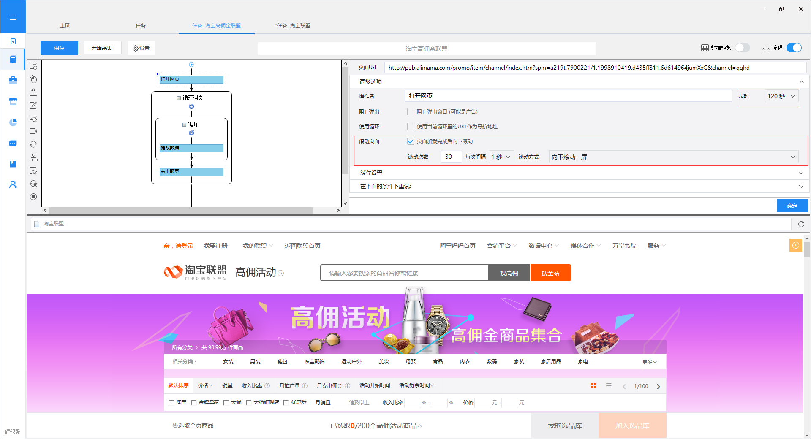Click the 确定 confirm button

[x=792, y=206]
